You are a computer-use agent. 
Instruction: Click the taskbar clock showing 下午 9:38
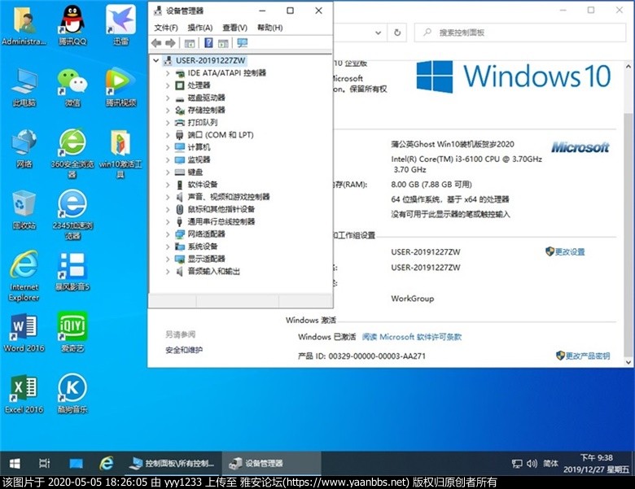pyautogui.click(x=597, y=464)
